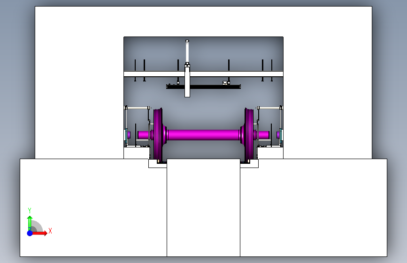Select the left magenta axle journal stub
Screen dimensions: 407x263
(x=143, y=135)
